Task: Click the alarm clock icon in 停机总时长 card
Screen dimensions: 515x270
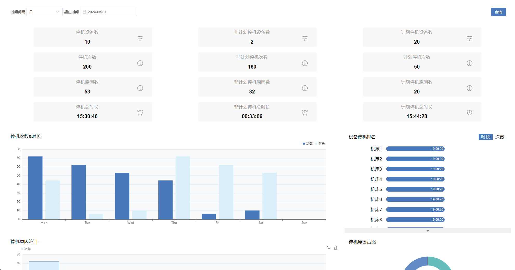Action: [x=140, y=113]
